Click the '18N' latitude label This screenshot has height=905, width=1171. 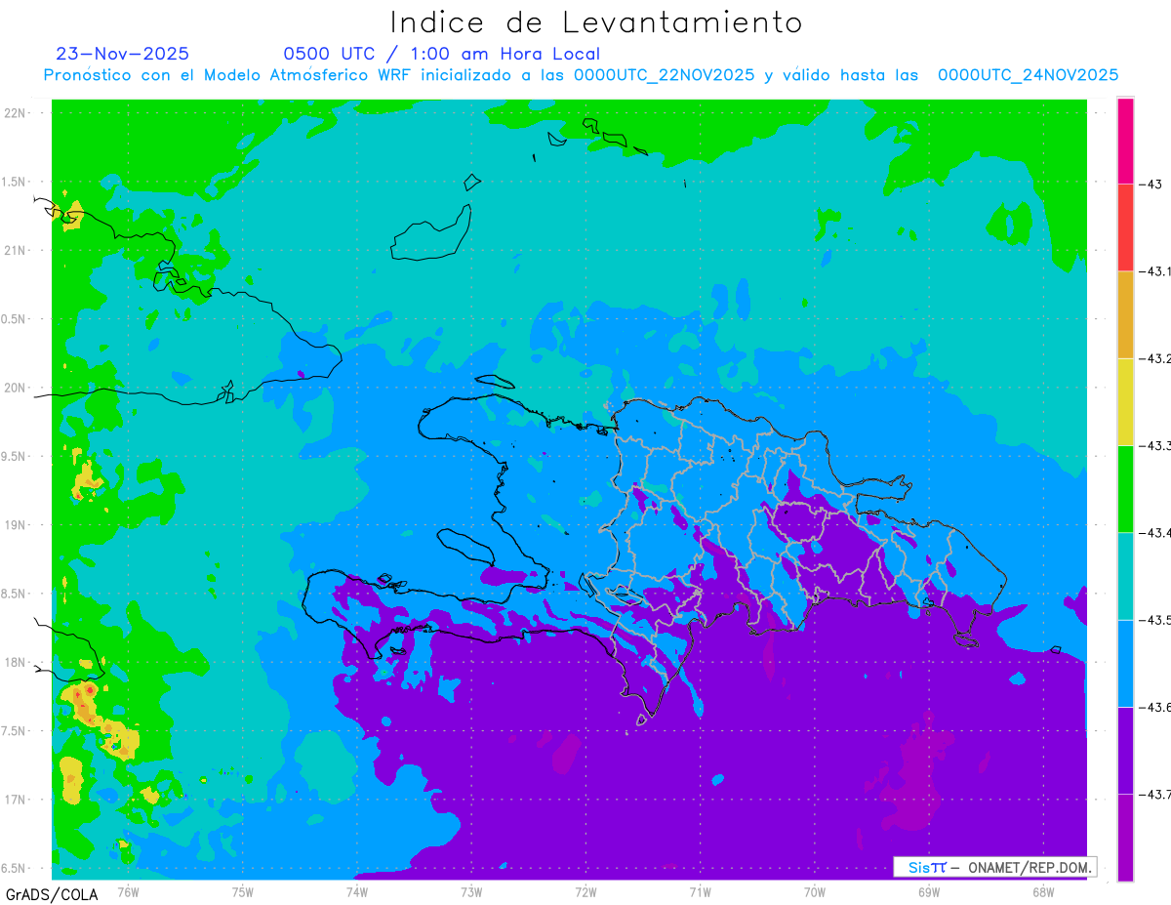click(17, 662)
